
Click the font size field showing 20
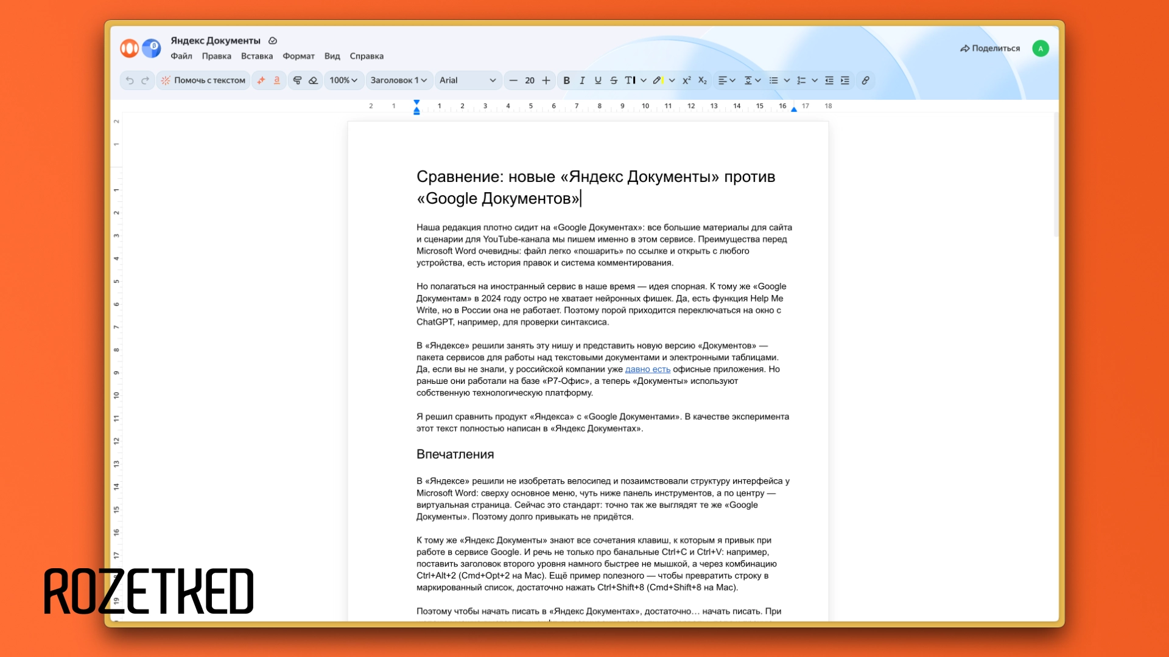[530, 80]
